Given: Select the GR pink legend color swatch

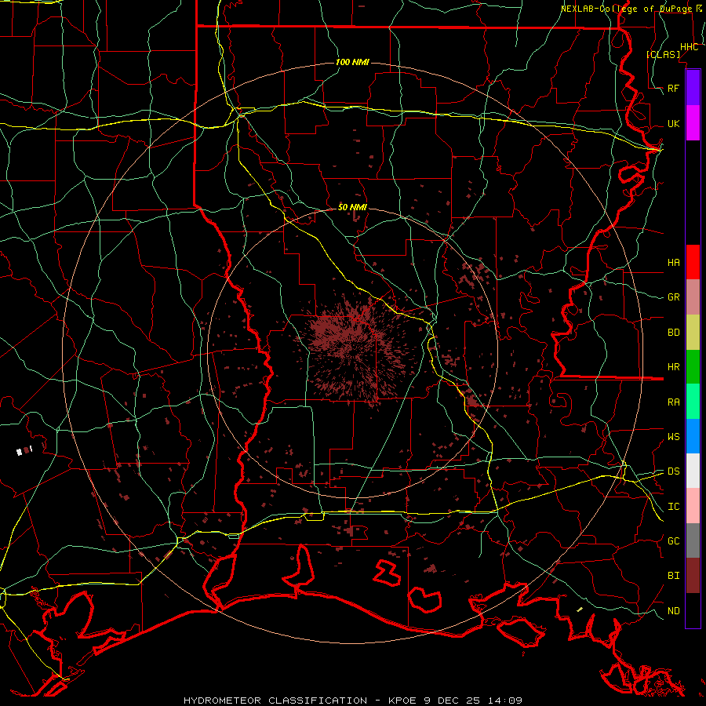Looking at the screenshot, I should [x=693, y=297].
